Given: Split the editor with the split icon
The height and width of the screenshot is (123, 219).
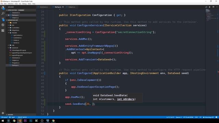Looking at the screenshot, I should click(x=213, y=7).
